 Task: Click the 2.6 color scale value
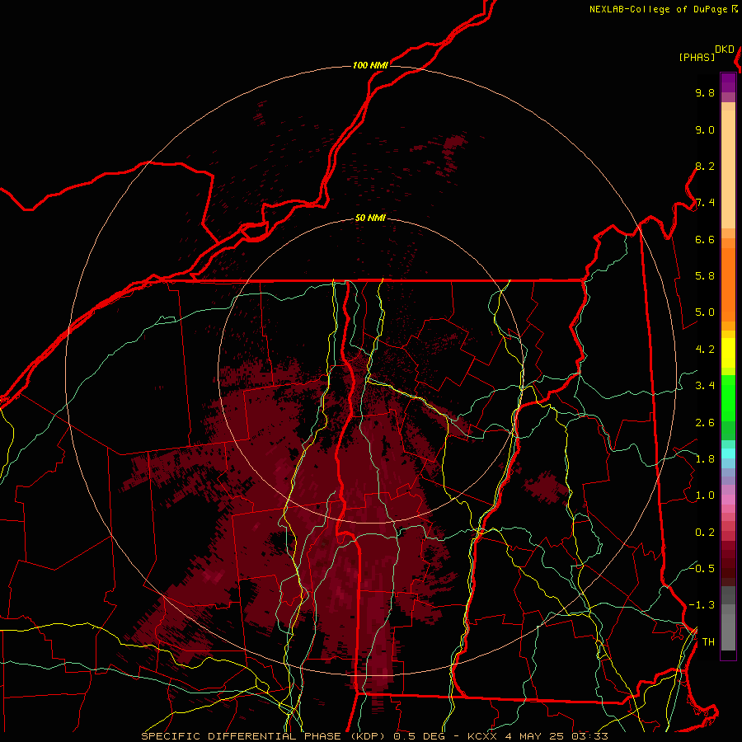click(x=705, y=423)
